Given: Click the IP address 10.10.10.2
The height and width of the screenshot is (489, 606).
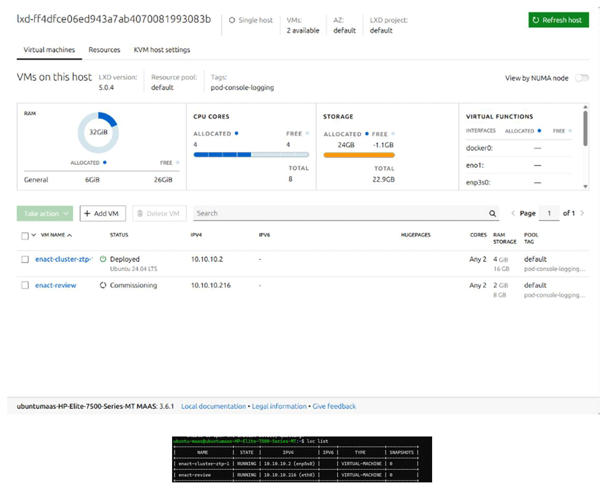Looking at the screenshot, I should click(x=207, y=259).
